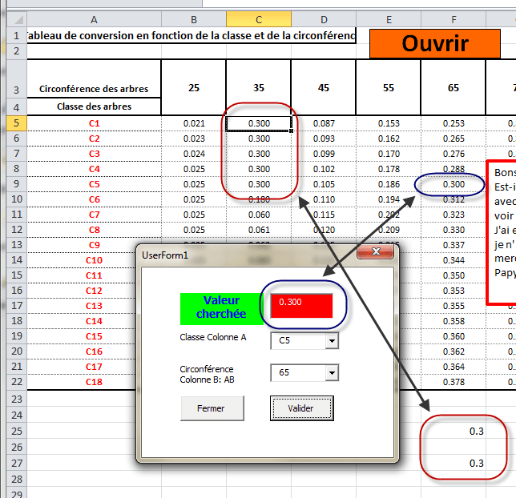Click the Fermer button in UserForm1
The image size is (516, 498).
(x=212, y=408)
